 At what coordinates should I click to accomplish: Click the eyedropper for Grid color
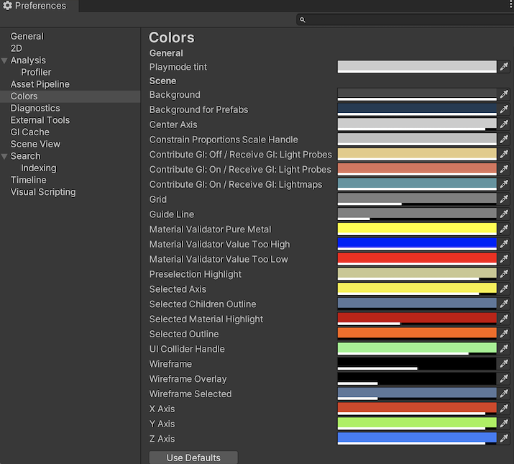coord(504,199)
